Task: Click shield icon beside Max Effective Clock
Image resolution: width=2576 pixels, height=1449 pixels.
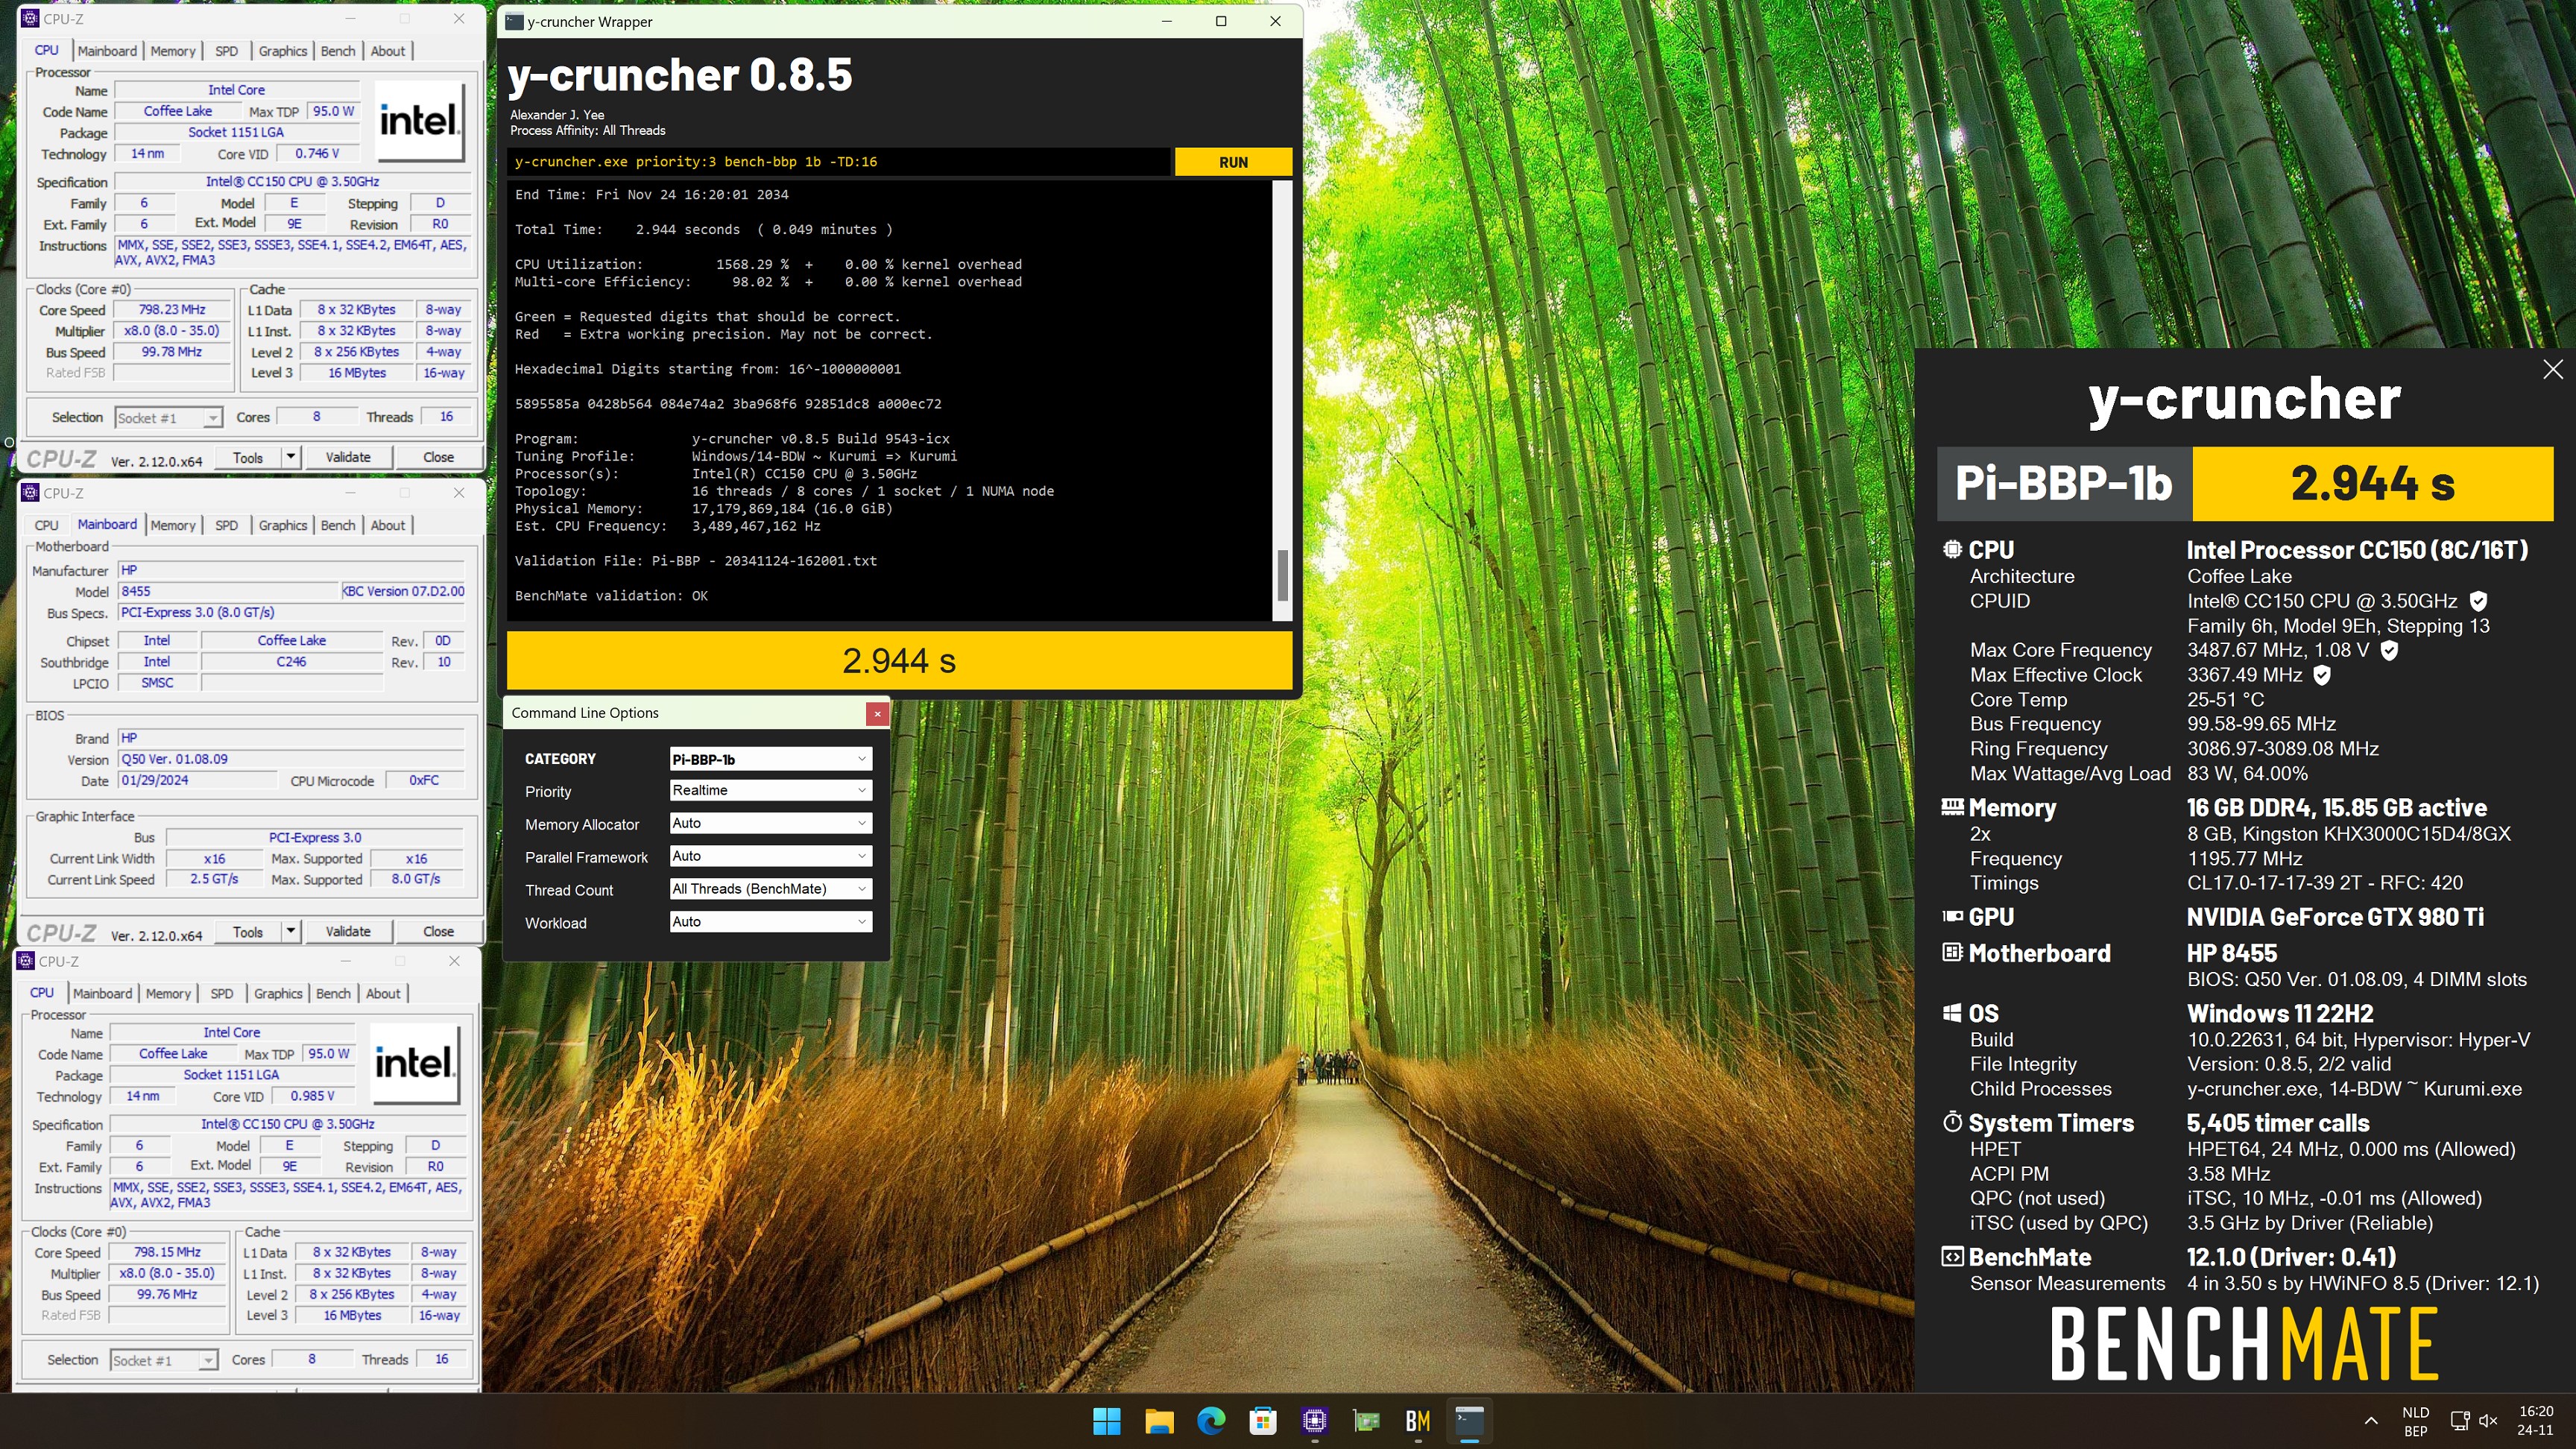Action: point(2322,675)
